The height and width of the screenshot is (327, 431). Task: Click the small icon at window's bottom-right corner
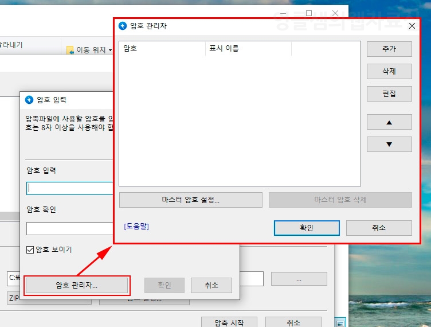coord(340,324)
